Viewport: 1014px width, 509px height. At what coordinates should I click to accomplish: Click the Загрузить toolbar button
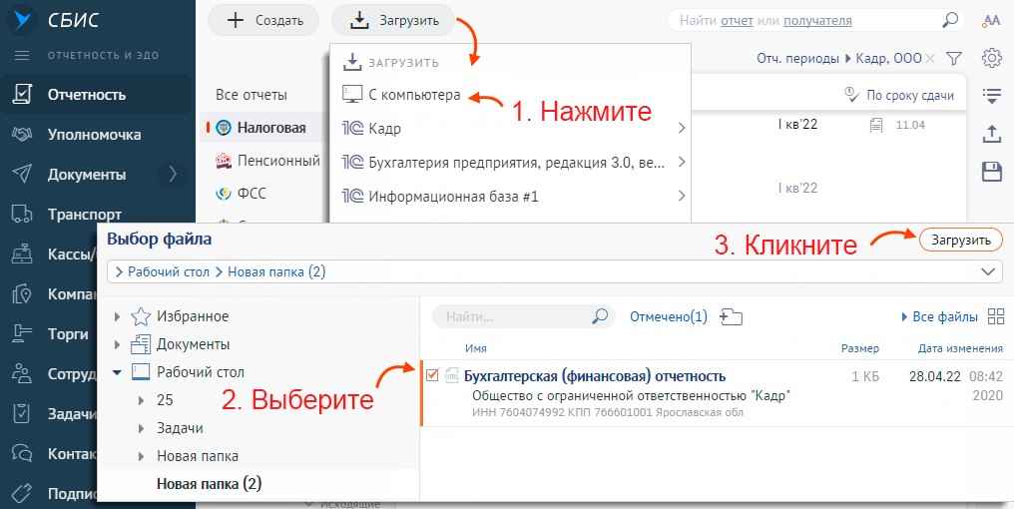[x=393, y=20]
